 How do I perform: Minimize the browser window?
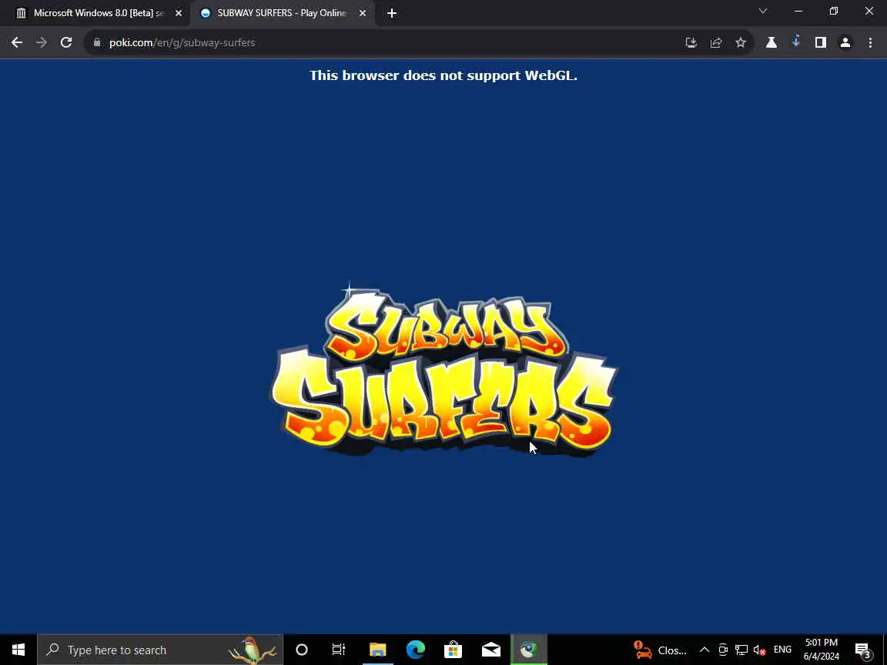click(798, 11)
